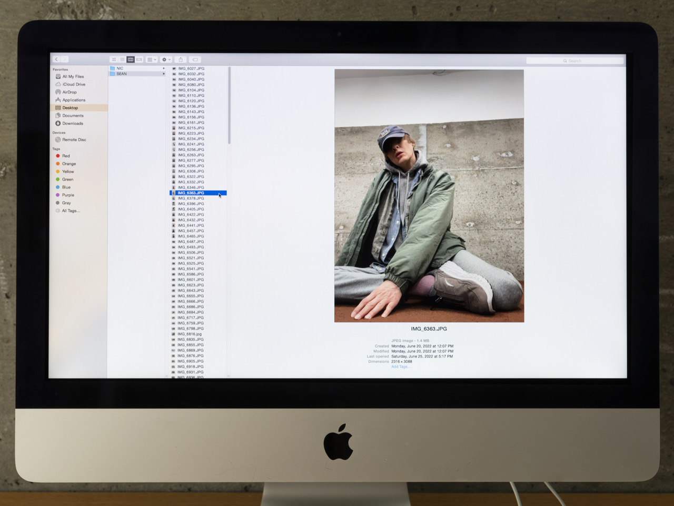The image size is (674, 506).
Task: Select Applications in the sidebar
Action: [73, 100]
